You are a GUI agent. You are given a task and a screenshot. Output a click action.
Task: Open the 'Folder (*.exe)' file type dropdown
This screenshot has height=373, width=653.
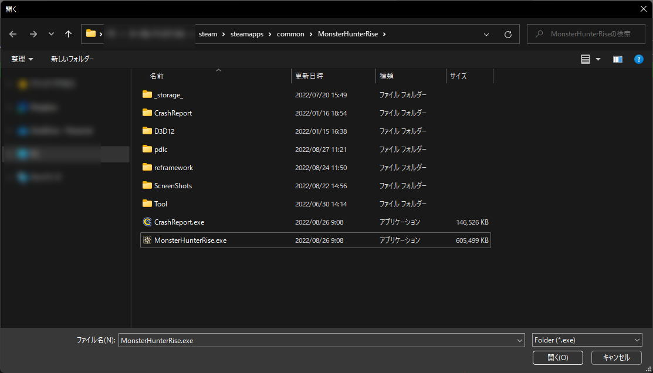coord(587,340)
